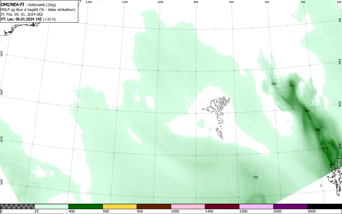The width and height of the screenshot is (342, 214).
Task: Click the '141' CAPE value on map
Action: tap(256, 177)
